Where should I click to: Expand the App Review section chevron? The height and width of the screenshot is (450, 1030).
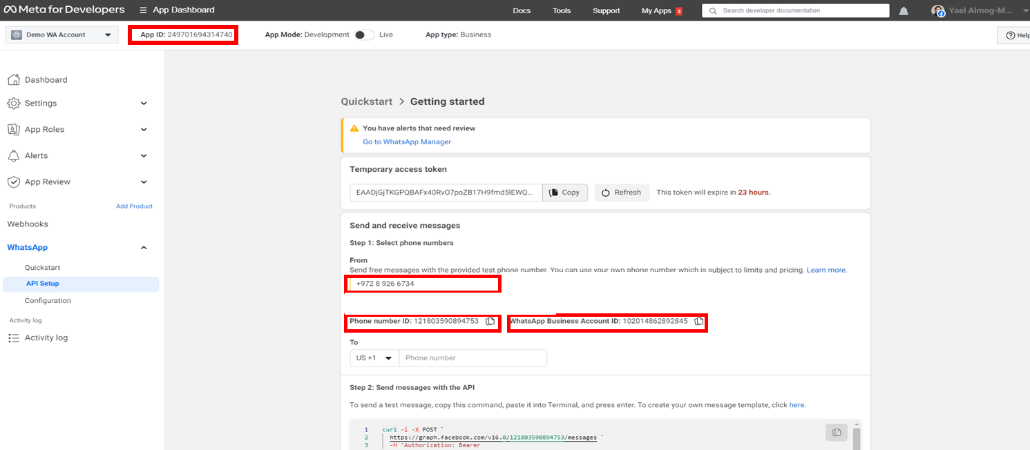(144, 182)
